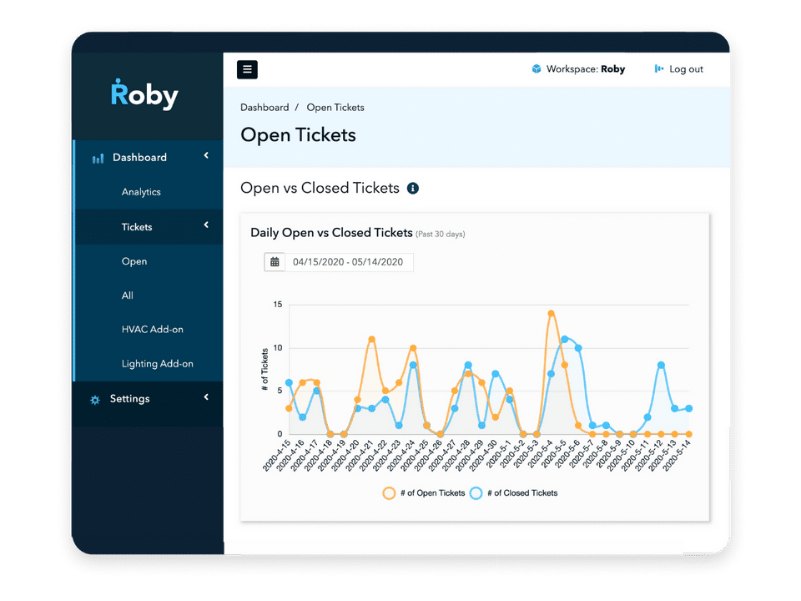This screenshot has width=801, height=601.
Task: Click the orange peak point on 2020-5-4
Action: (x=551, y=314)
